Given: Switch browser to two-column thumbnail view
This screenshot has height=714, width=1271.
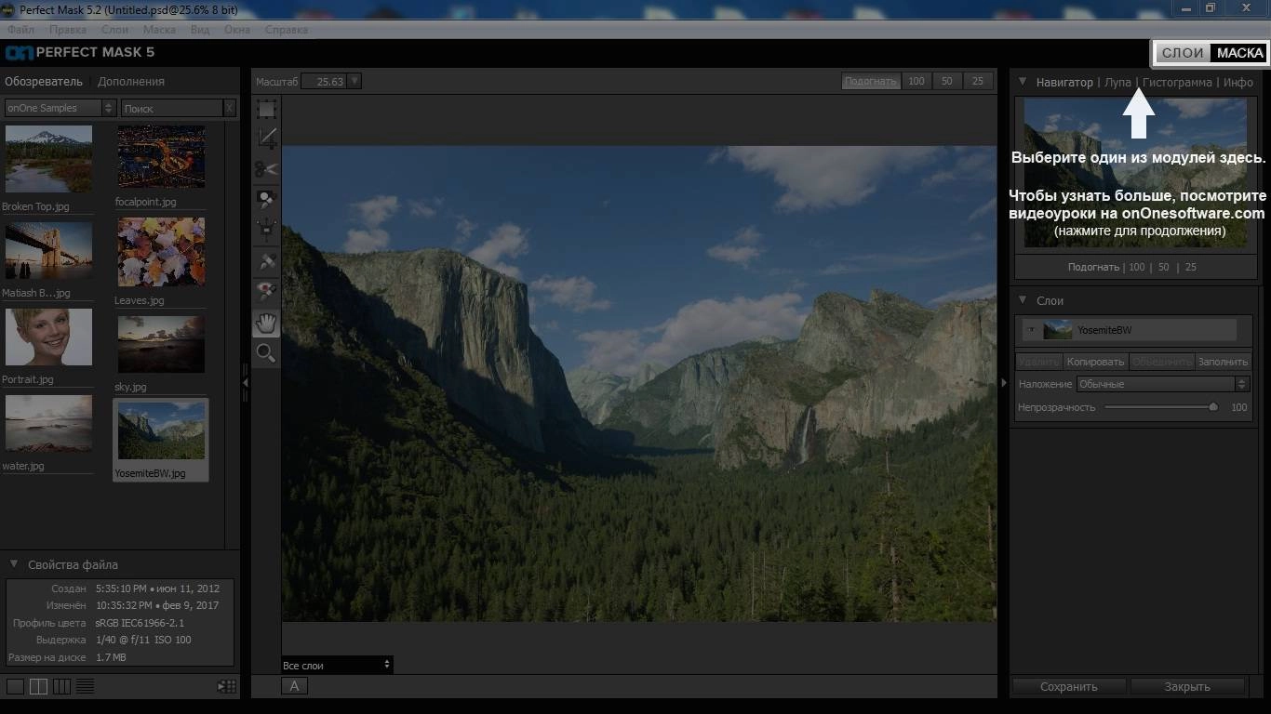Looking at the screenshot, I should (x=38, y=687).
